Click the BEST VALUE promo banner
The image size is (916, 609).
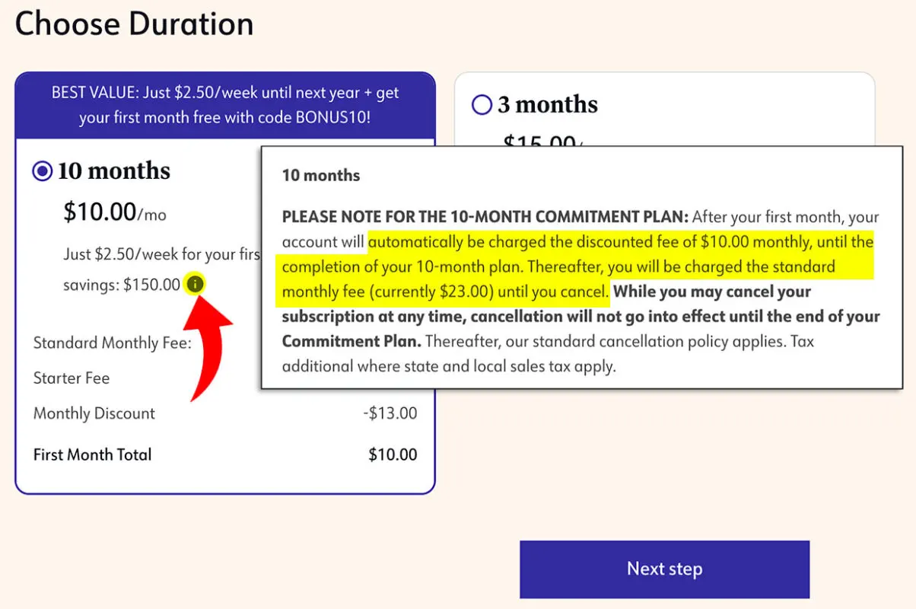pyautogui.click(x=225, y=105)
